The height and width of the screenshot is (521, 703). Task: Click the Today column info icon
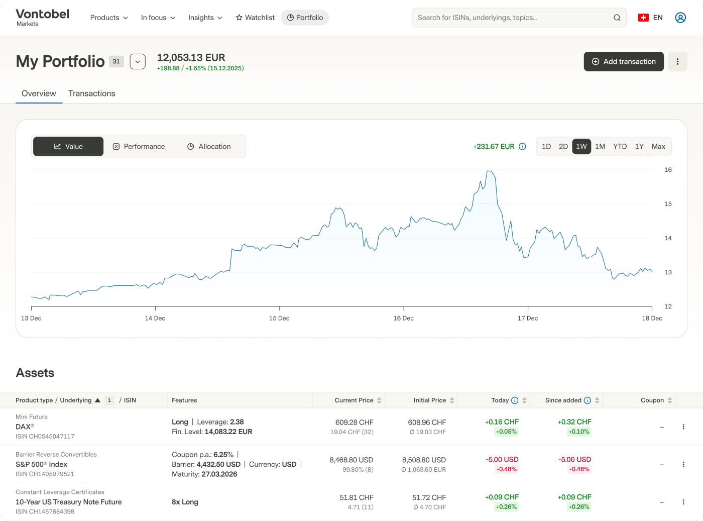(x=515, y=400)
